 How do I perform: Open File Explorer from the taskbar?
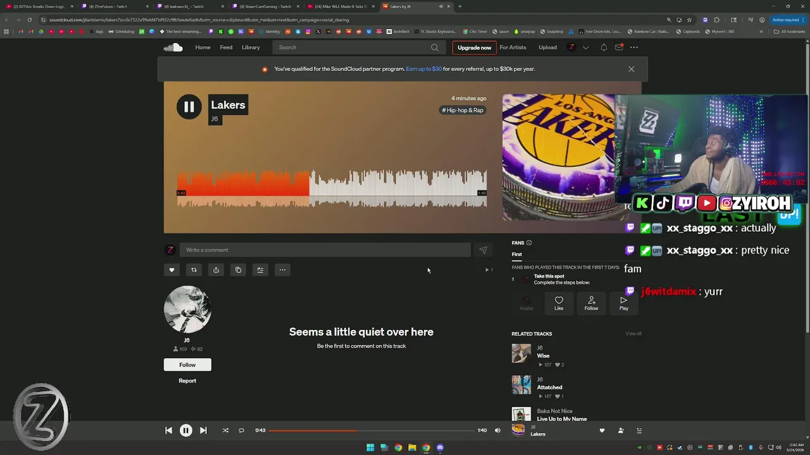pos(412,447)
